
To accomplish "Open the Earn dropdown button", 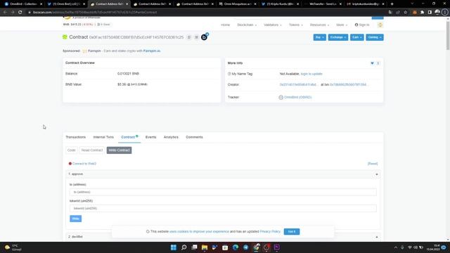I will (357, 37).
